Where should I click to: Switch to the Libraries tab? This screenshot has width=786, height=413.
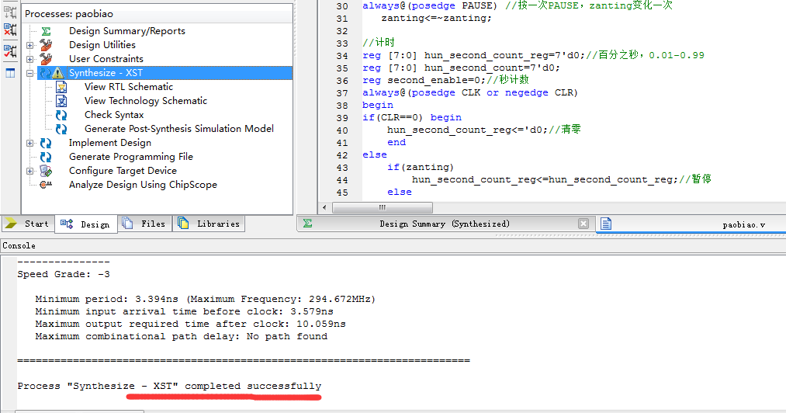209,224
